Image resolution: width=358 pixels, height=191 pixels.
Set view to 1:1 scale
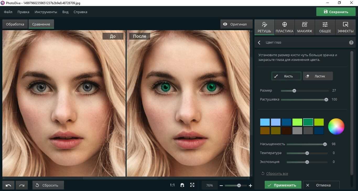172,185
